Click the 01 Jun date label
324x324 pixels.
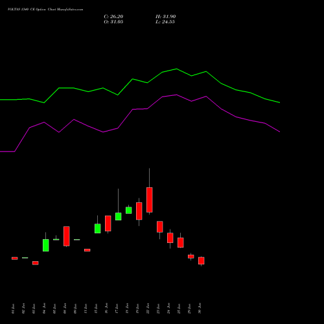(x=13, y=308)
